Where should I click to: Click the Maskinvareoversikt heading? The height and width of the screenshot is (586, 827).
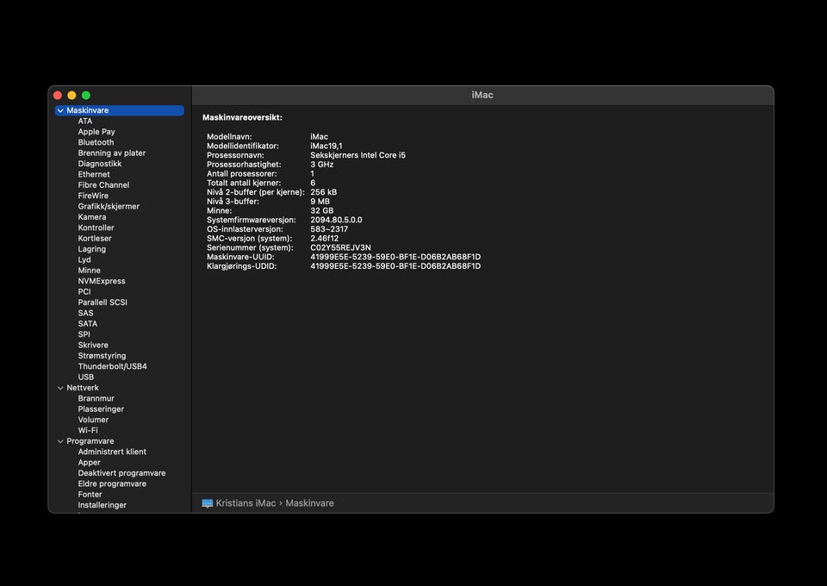(x=242, y=117)
